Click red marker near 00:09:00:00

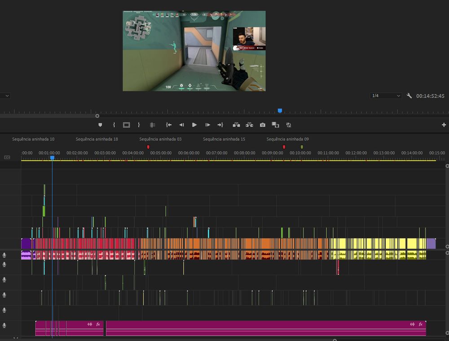tap(284, 147)
